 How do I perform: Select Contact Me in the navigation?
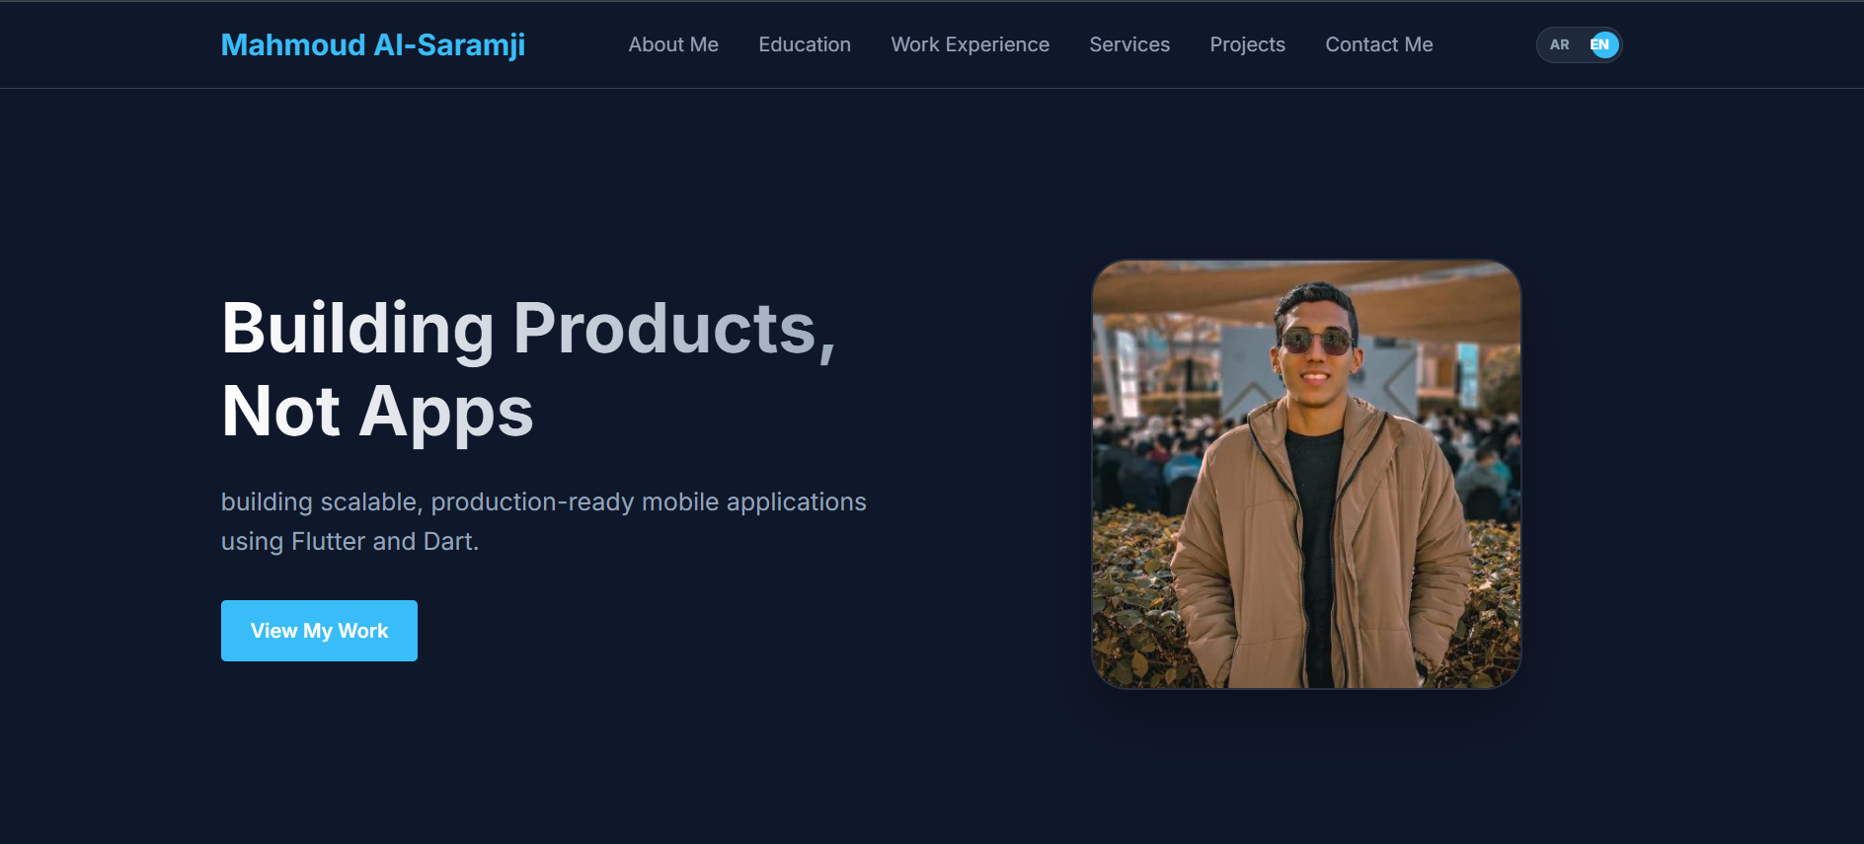1378,44
